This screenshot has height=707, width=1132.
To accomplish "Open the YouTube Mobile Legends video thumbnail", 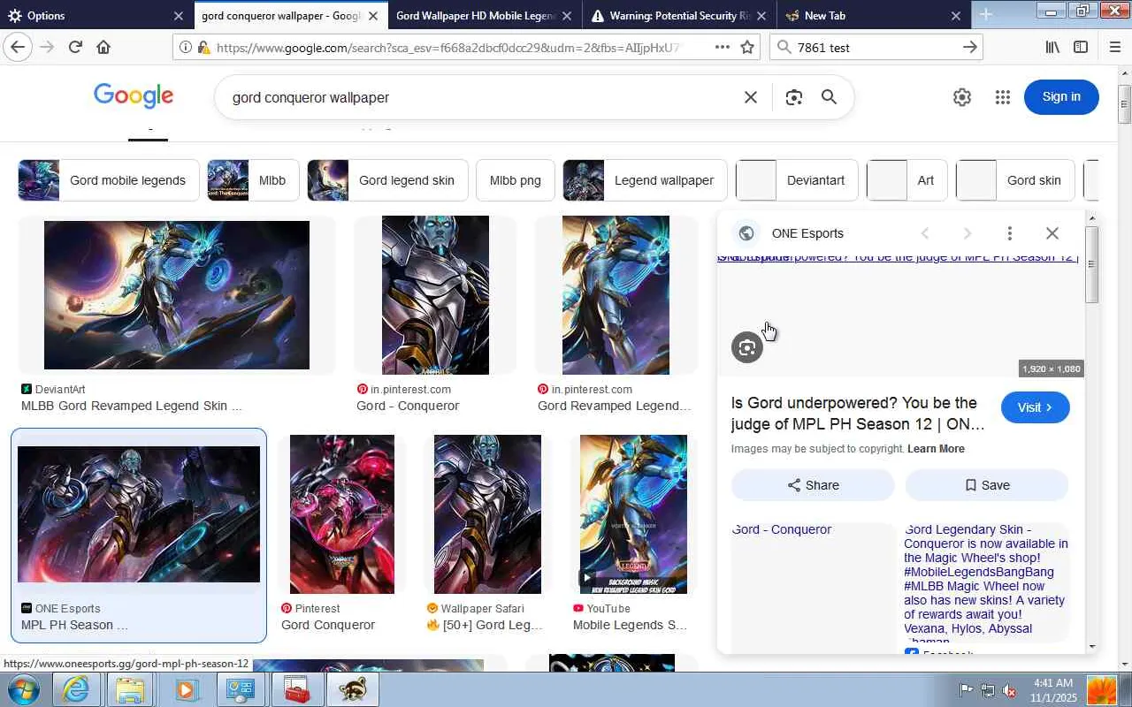I will coord(633,514).
